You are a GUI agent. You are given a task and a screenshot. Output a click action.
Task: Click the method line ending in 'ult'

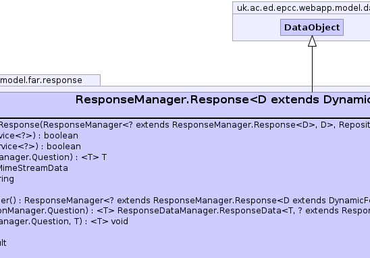pos(3,243)
